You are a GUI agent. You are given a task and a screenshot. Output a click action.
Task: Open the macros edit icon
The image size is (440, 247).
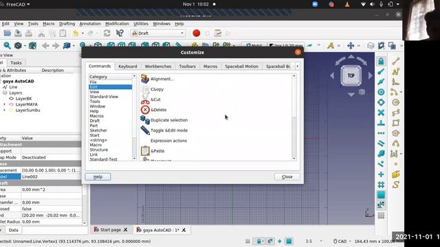click(218, 34)
